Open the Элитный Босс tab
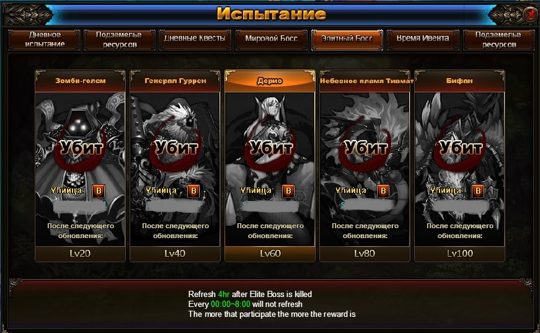 click(x=347, y=40)
